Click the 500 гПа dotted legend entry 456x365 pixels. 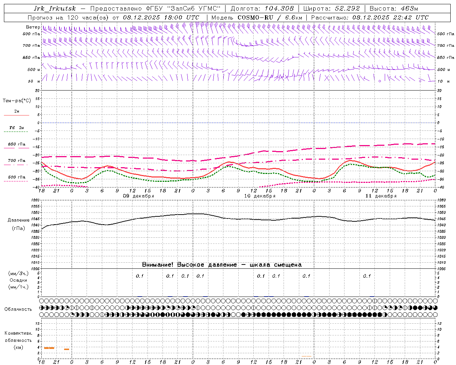pos(17,179)
